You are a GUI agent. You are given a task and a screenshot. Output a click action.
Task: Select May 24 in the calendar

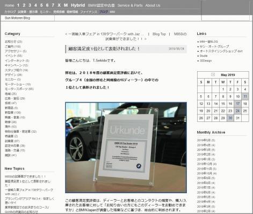click(237, 111)
